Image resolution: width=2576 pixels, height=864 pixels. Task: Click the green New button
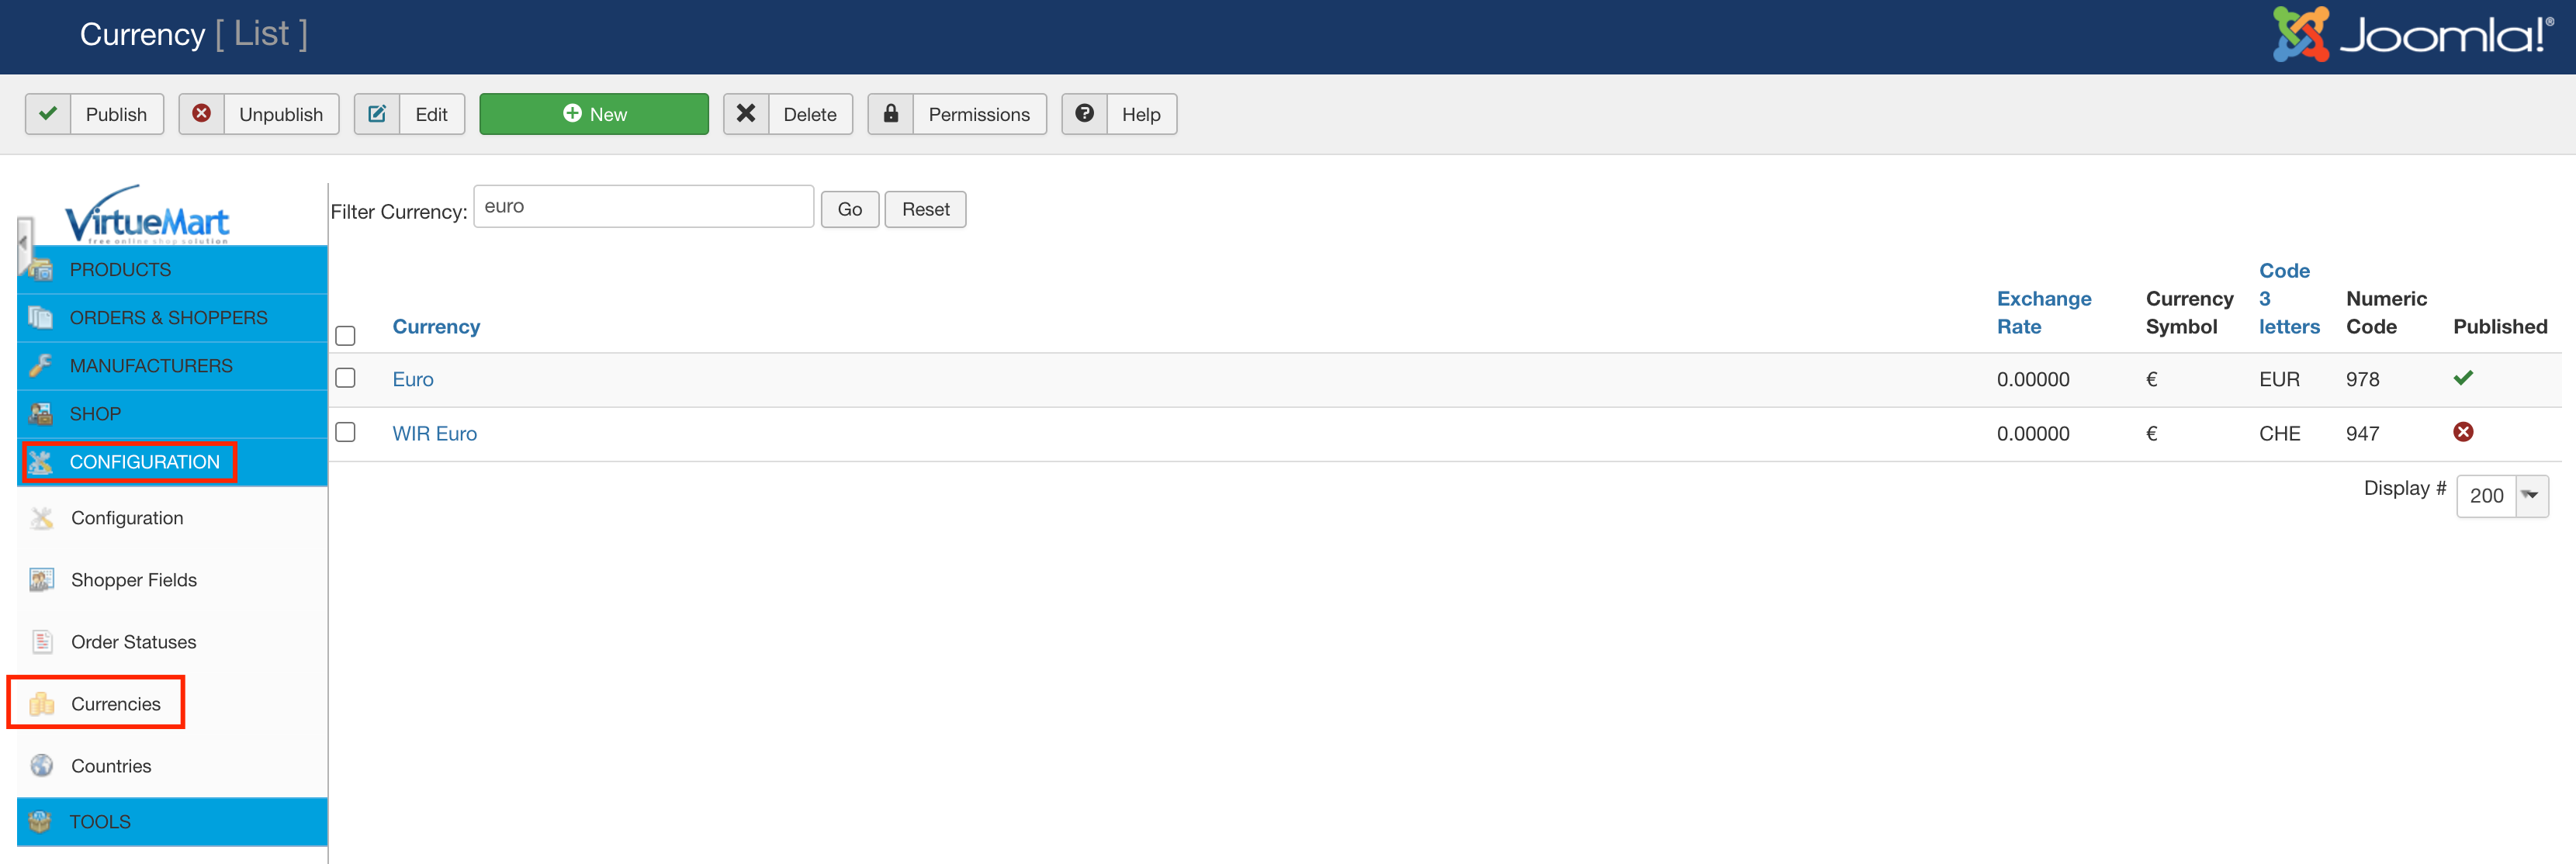[594, 114]
